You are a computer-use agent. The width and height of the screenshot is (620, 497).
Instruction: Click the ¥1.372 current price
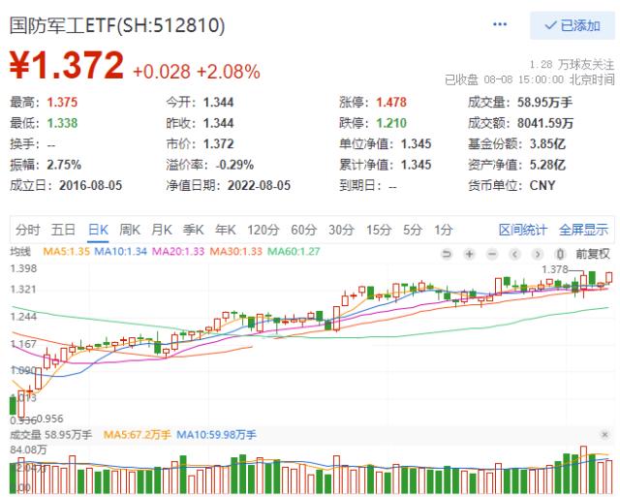tap(67, 66)
